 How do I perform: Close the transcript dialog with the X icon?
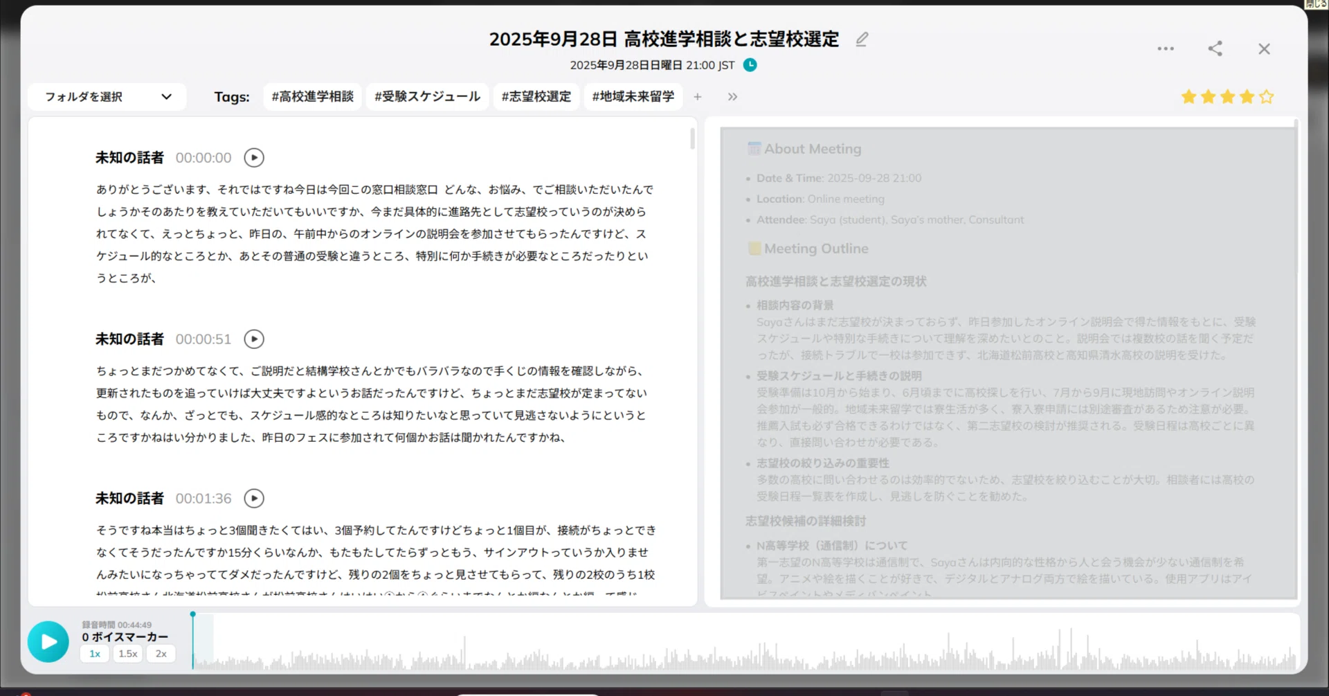pos(1264,48)
